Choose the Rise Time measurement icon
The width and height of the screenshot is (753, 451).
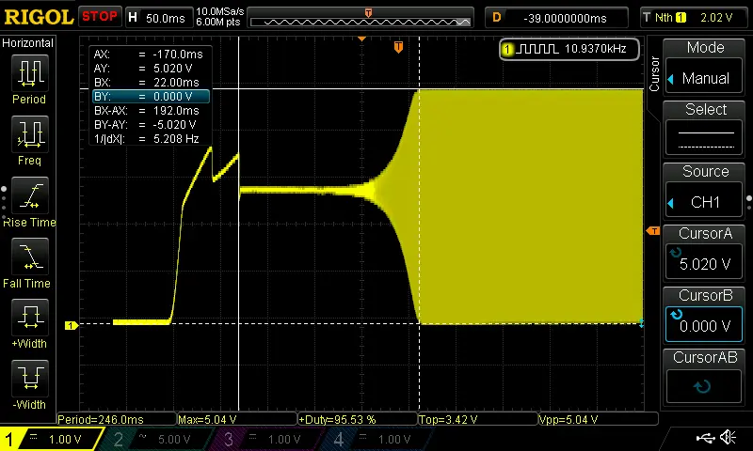point(29,197)
